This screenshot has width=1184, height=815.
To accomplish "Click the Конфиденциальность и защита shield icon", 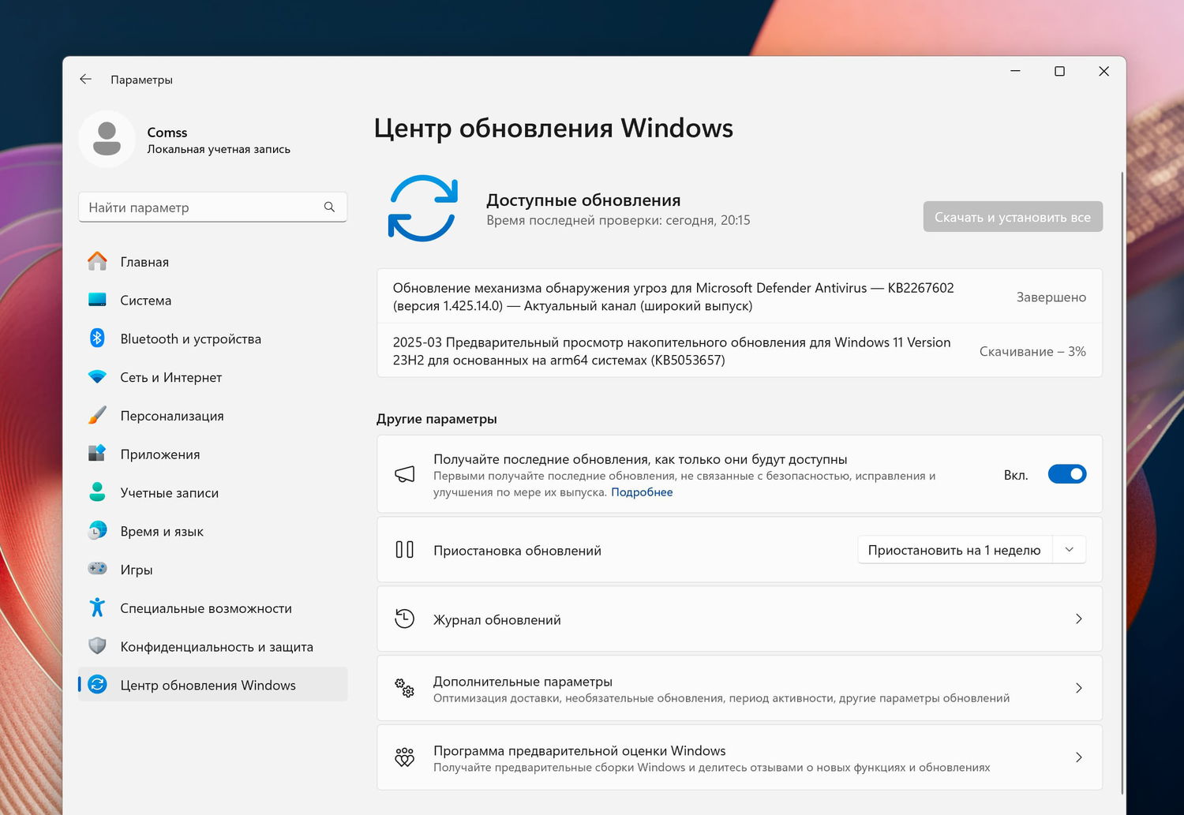I will (x=97, y=646).
